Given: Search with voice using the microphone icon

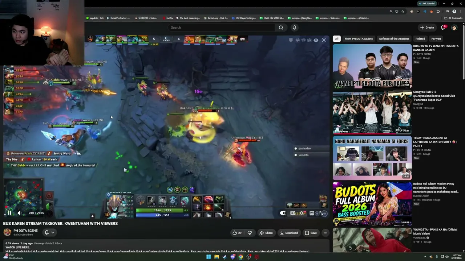Looking at the screenshot, I should pyautogui.click(x=295, y=28).
